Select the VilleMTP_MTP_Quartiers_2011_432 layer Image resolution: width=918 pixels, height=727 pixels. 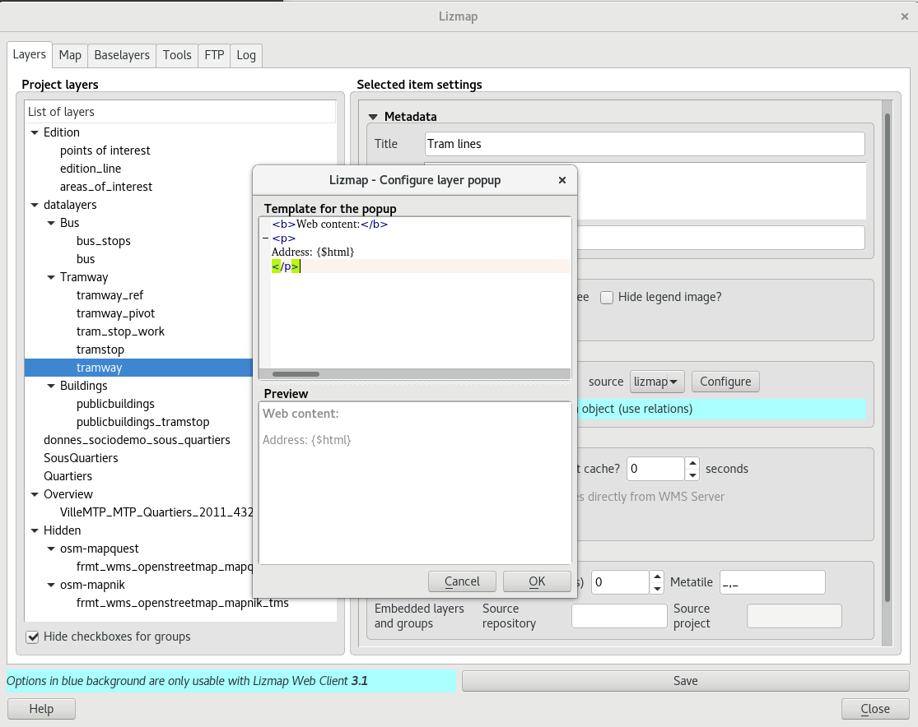[x=156, y=513]
